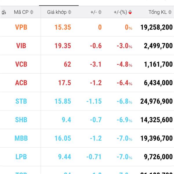Select VPB price 15.35

coord(63,27)
